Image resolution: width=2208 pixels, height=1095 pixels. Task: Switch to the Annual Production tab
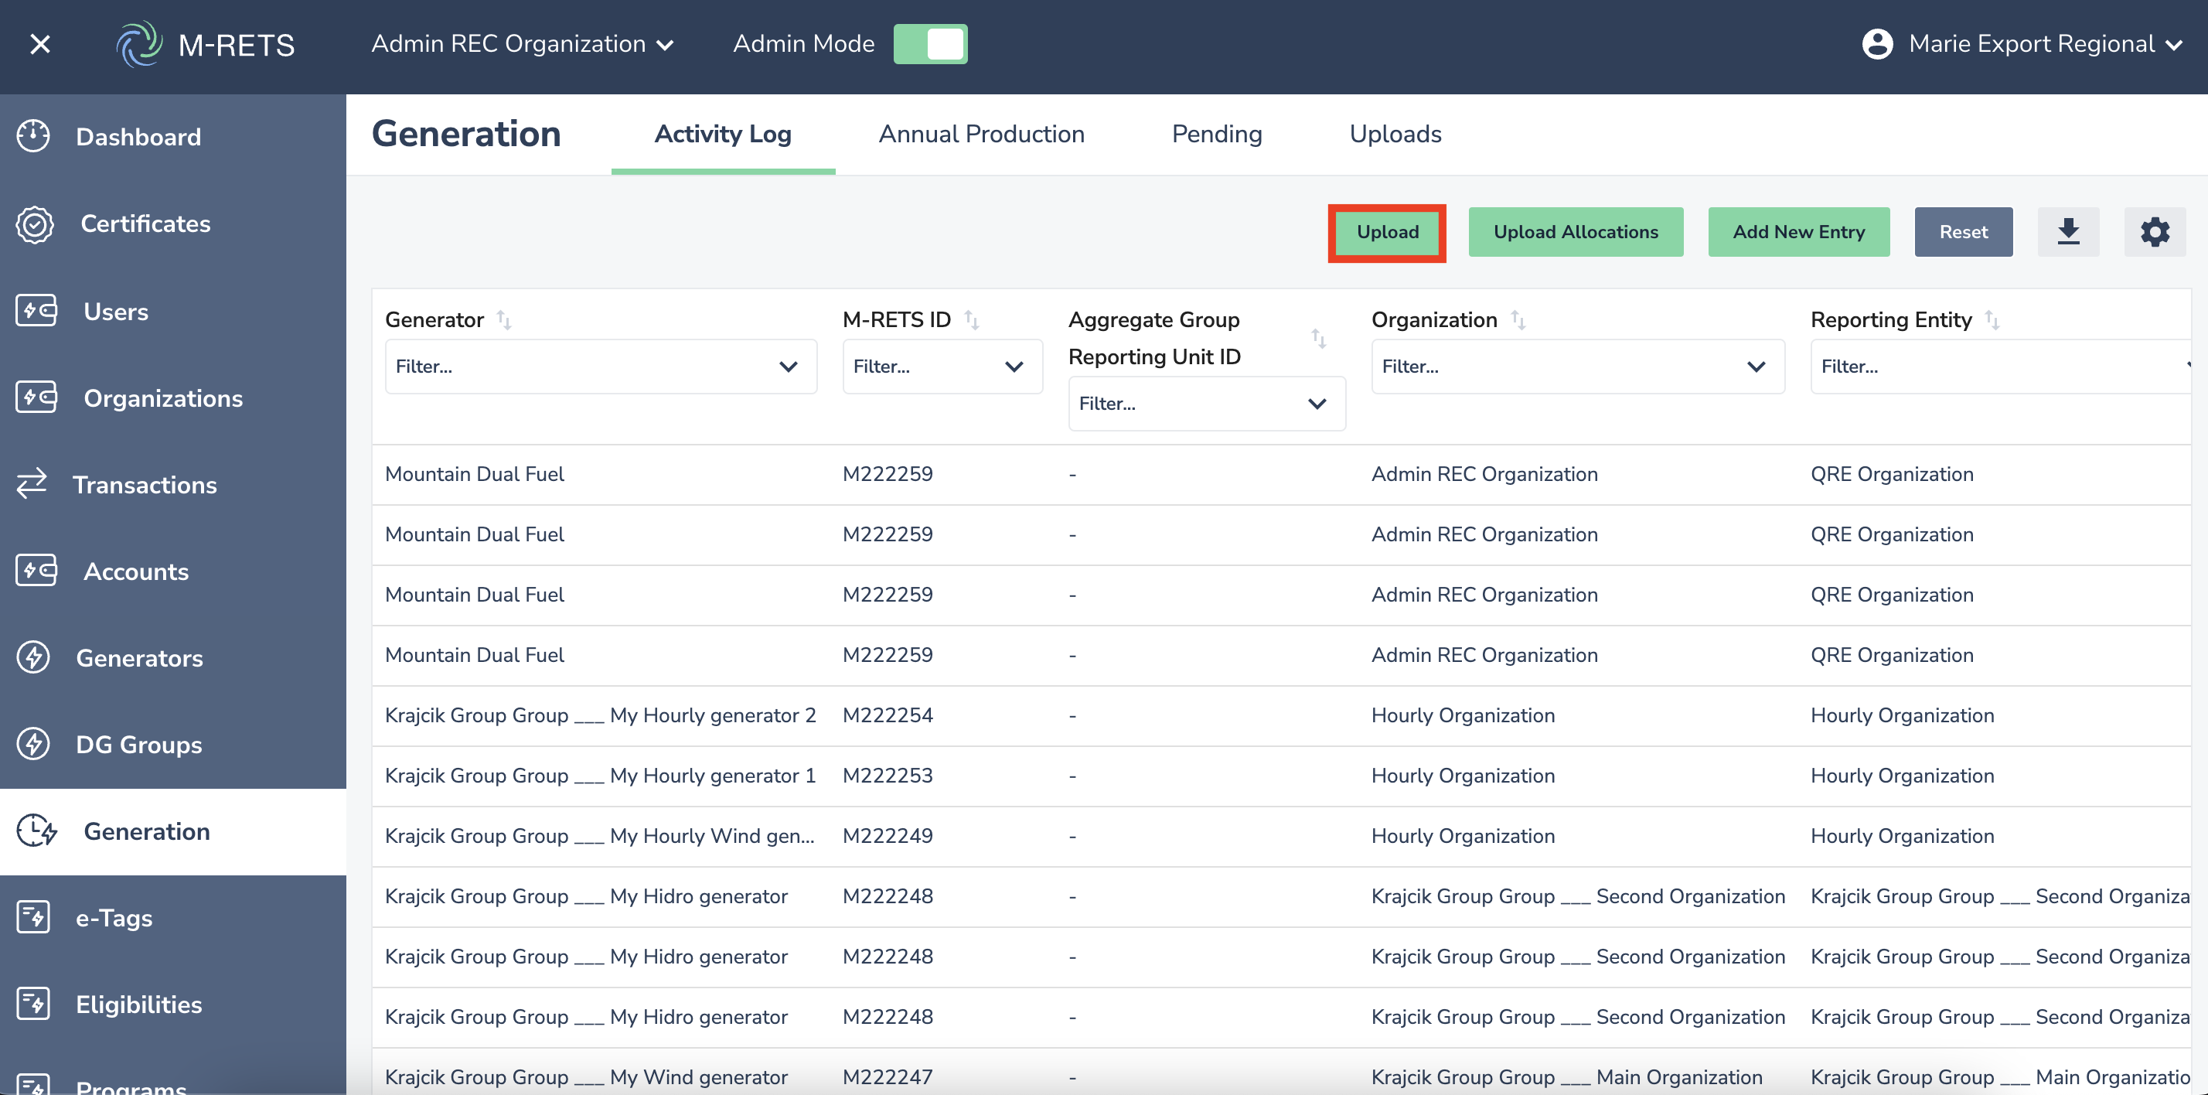[980, 135]
